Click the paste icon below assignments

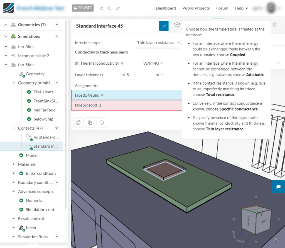(90, 123)
